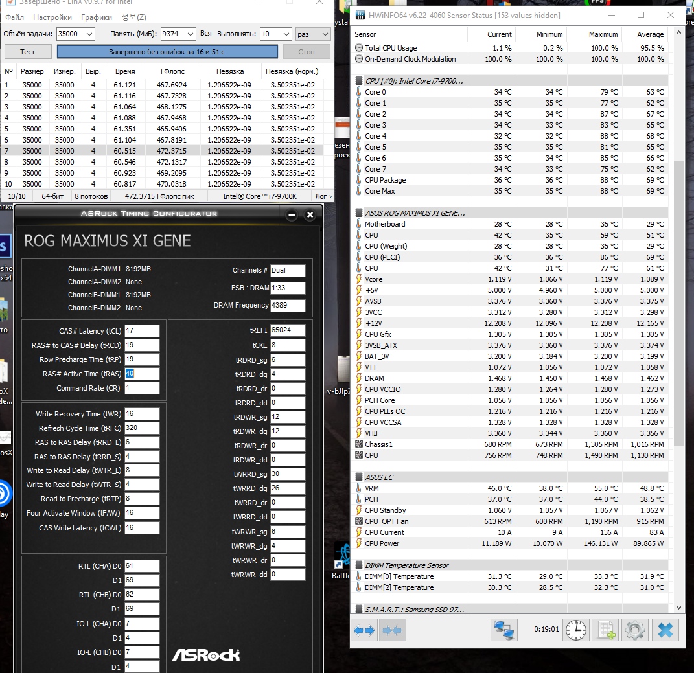Click the RTL (CHA) D0 field showing 61
The image size is (694, 673).
pos(142,566)
